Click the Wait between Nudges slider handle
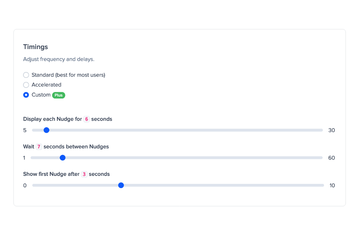Image resolution: width=359 pixels, height=235 pixels. 62,158
